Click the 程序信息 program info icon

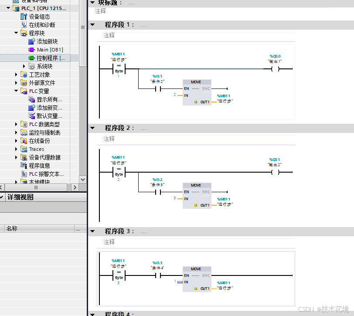pos(24,166)
